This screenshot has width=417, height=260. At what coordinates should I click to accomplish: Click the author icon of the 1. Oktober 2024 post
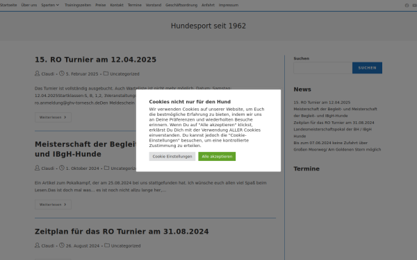(x=38, y=168)
